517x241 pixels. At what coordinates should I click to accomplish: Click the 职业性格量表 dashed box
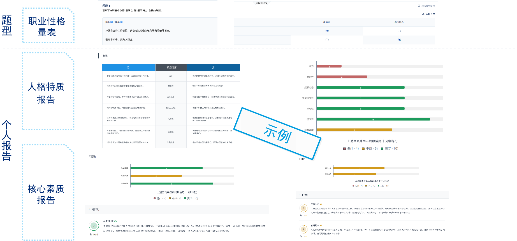(x=48, y=26)
